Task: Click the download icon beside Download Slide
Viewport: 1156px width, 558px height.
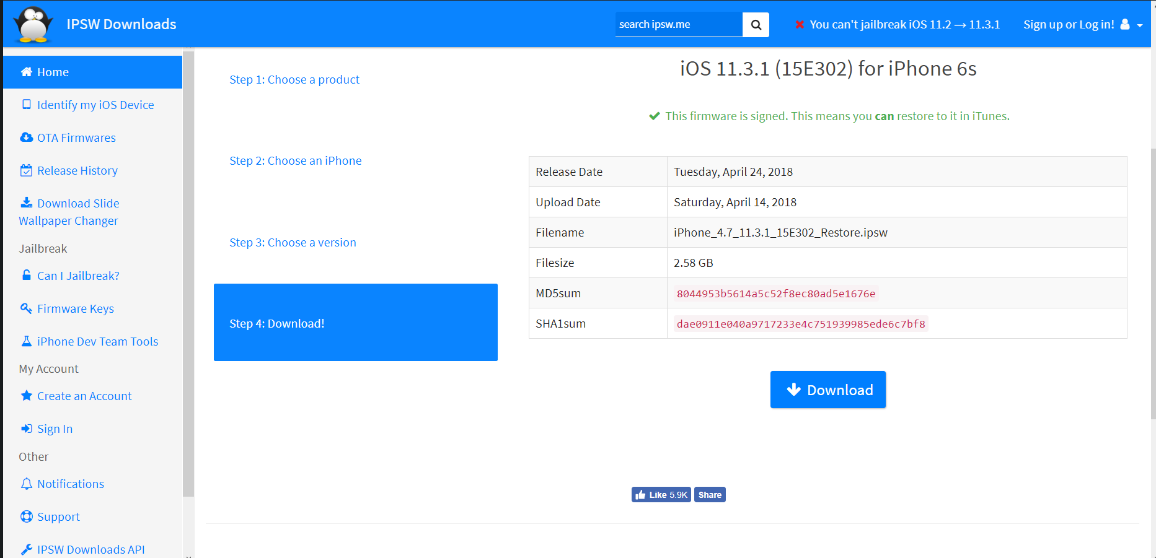Action: point(26,203)
